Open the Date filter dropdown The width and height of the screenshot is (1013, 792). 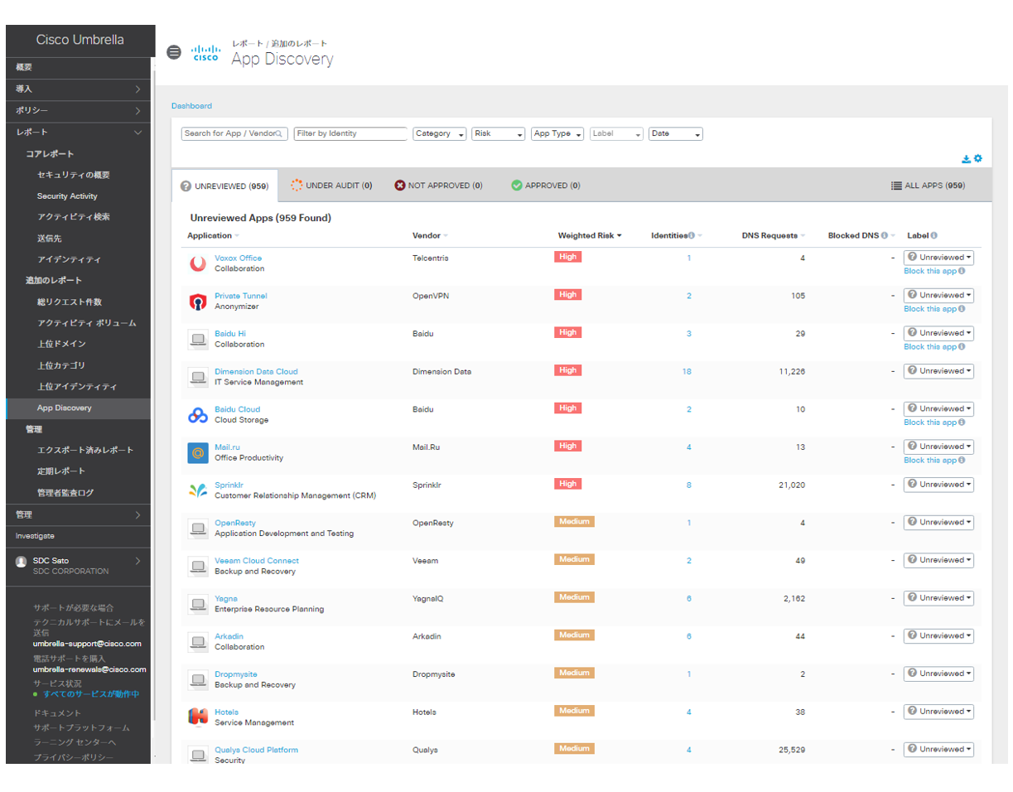click(x=676, y=133)
